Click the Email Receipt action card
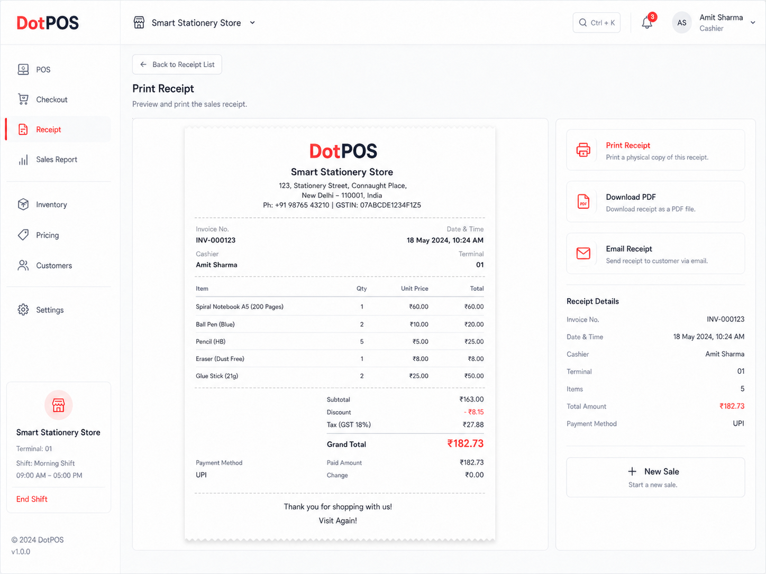 655,254
